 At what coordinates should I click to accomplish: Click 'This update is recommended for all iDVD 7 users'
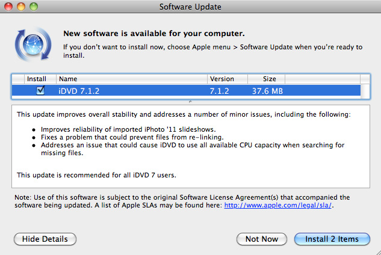pyautogui.click(x=96, y=175)
